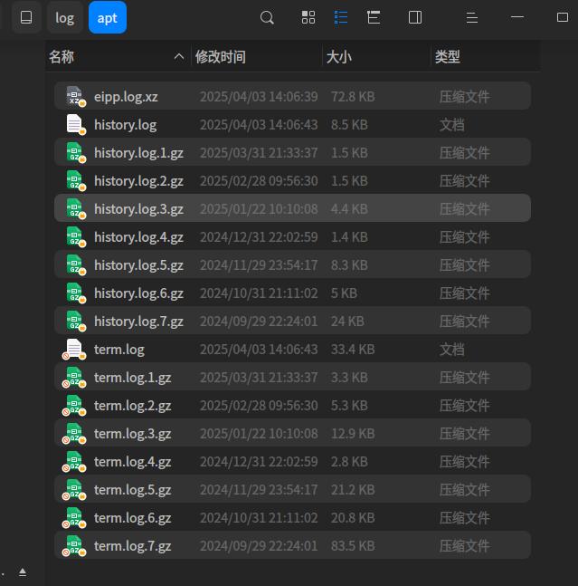Toggle the name sort direction arrow

pos(179,57)
